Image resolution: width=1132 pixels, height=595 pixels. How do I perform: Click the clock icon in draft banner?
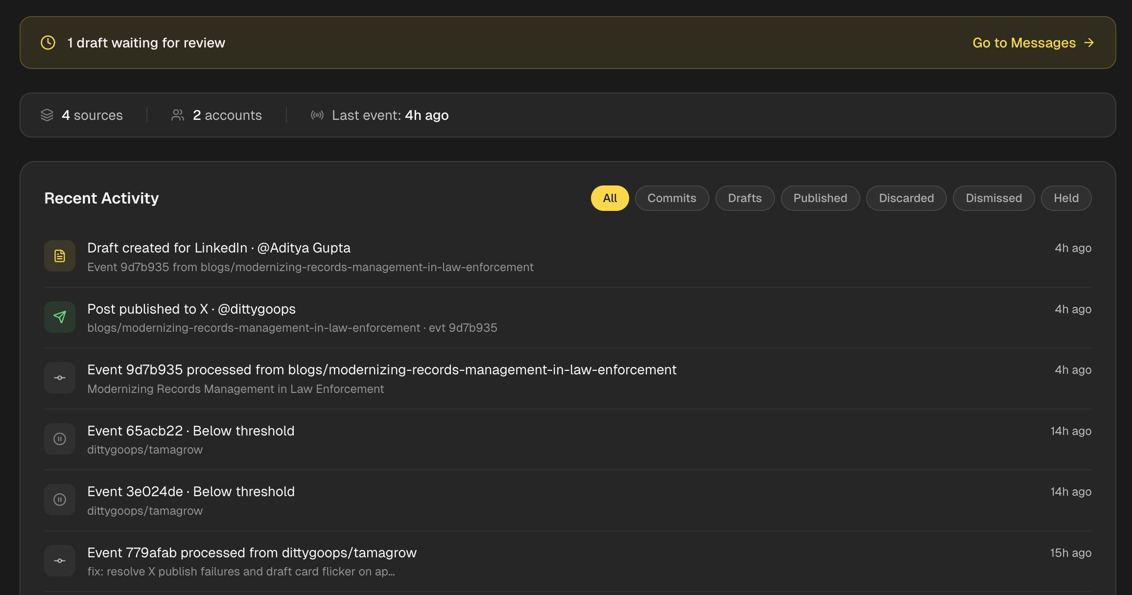coord(48,43)
